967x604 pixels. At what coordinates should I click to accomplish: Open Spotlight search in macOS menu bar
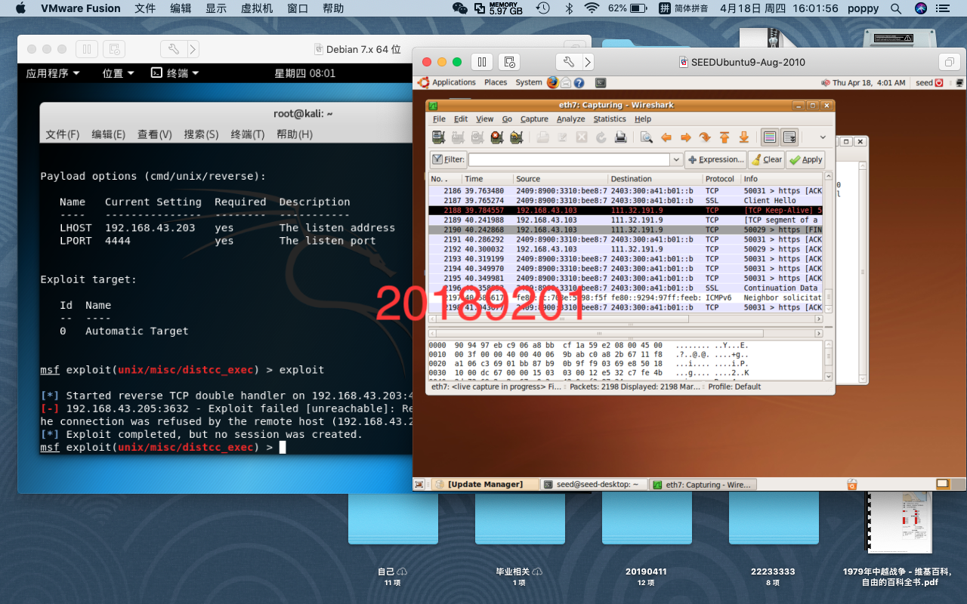pyautogui.click(x=896, y=8)
